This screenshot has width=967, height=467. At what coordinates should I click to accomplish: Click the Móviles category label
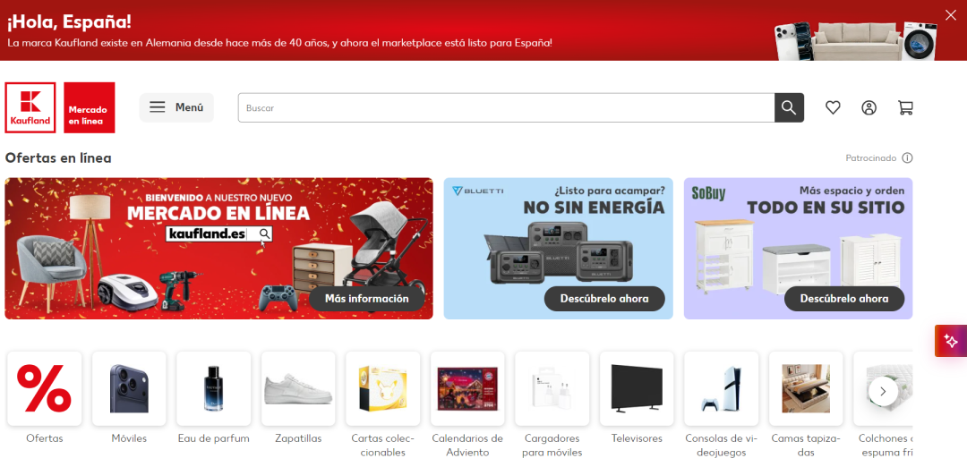129,438
